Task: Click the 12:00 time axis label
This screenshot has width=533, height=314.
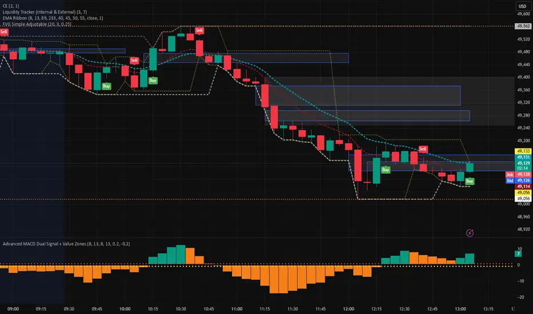Action: (x=348, y=309)
